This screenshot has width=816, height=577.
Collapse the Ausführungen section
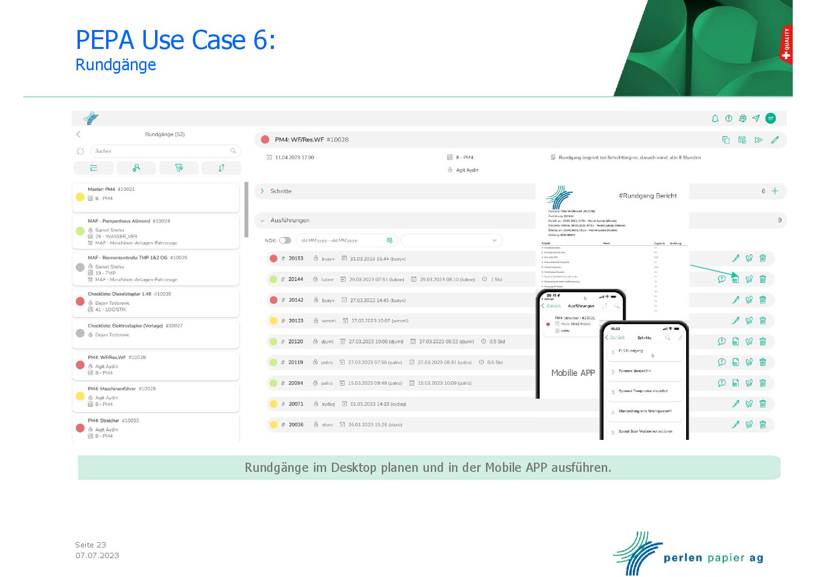[262, 220]
